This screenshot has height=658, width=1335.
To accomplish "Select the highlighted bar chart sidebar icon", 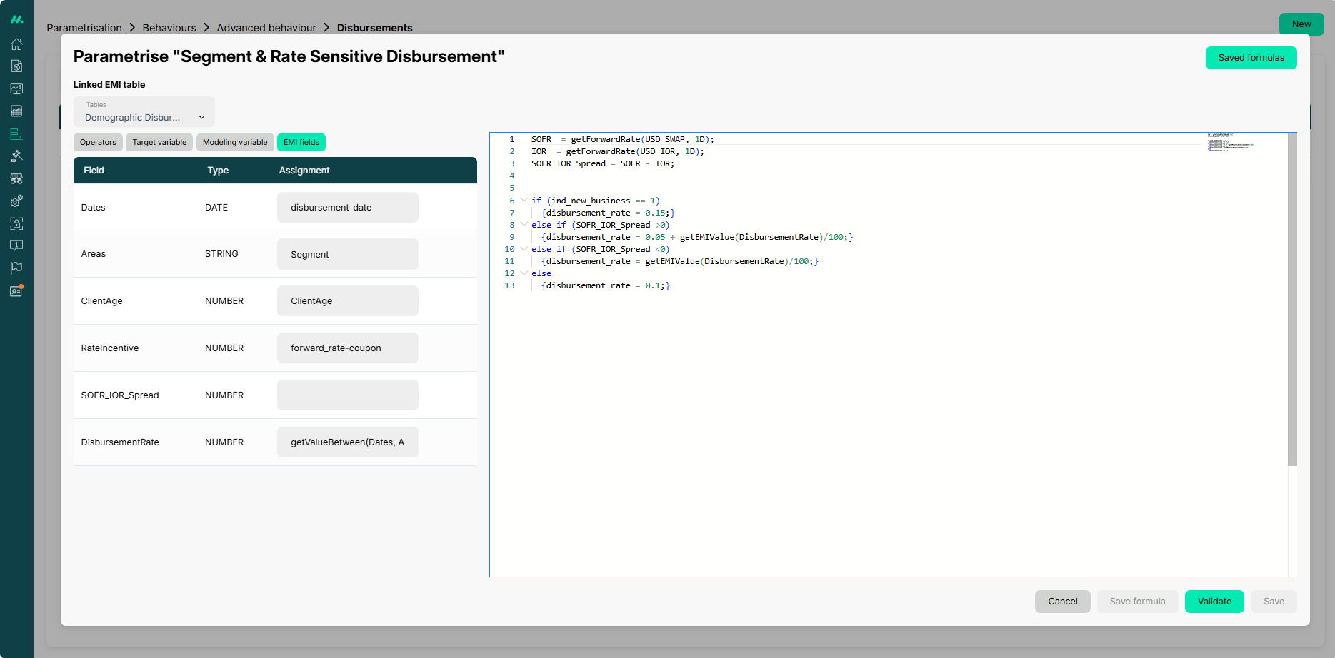I will (16, 133).
